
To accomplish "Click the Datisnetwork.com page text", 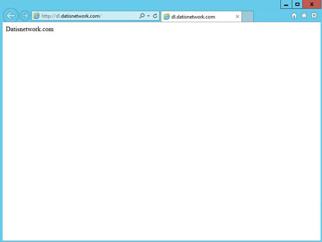I will (x=30, y=29).
